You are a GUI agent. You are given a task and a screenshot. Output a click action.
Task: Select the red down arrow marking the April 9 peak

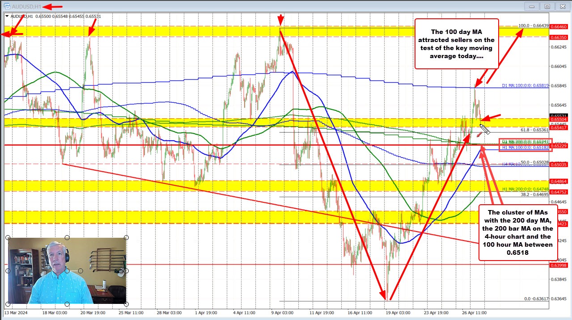(280, 19)
